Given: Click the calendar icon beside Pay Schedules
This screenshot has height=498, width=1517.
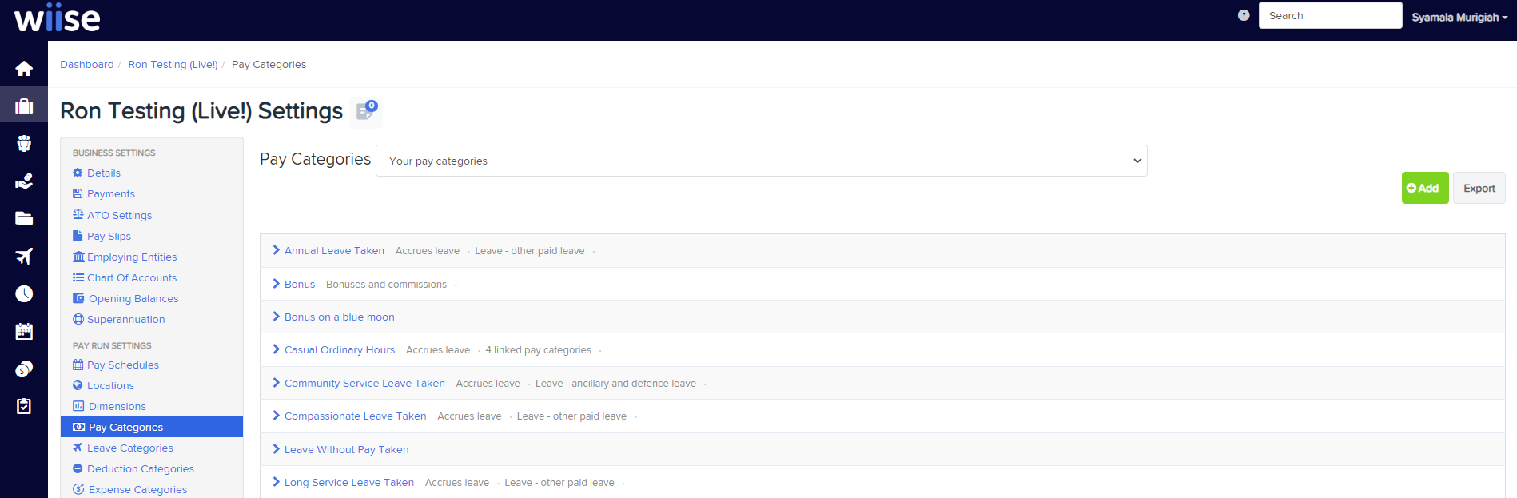Looking at the screenshot, I should tap(78, 365).
